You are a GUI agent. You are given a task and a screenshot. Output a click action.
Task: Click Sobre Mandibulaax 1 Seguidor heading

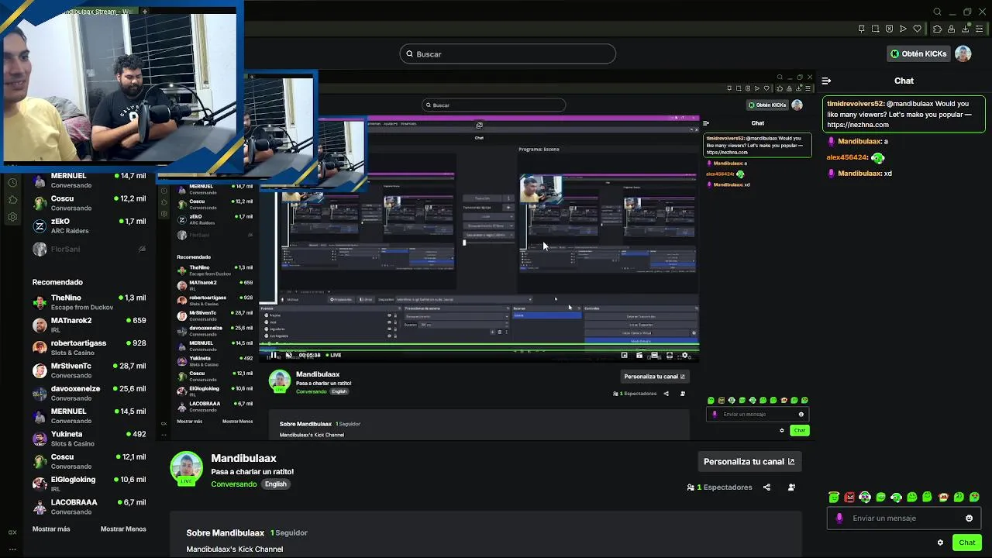(x=246, y=533)
